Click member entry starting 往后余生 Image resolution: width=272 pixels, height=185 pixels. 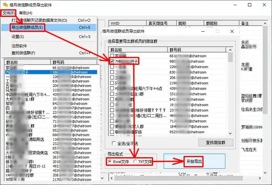click(x=252, y=109)
